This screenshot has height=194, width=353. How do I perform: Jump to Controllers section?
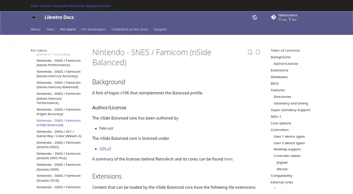coord(279,130)
